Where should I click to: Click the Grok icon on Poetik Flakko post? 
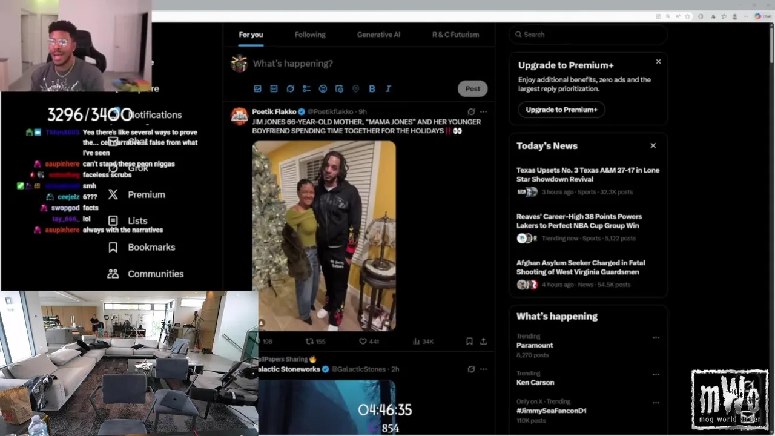pos(471,111)
